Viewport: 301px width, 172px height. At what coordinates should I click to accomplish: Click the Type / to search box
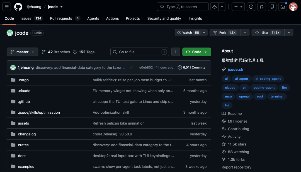point(183,7)
